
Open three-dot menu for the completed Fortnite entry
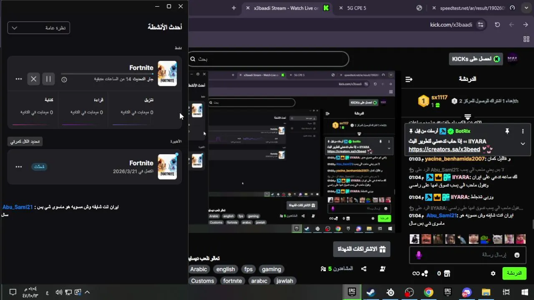click(x=19, y=167)
